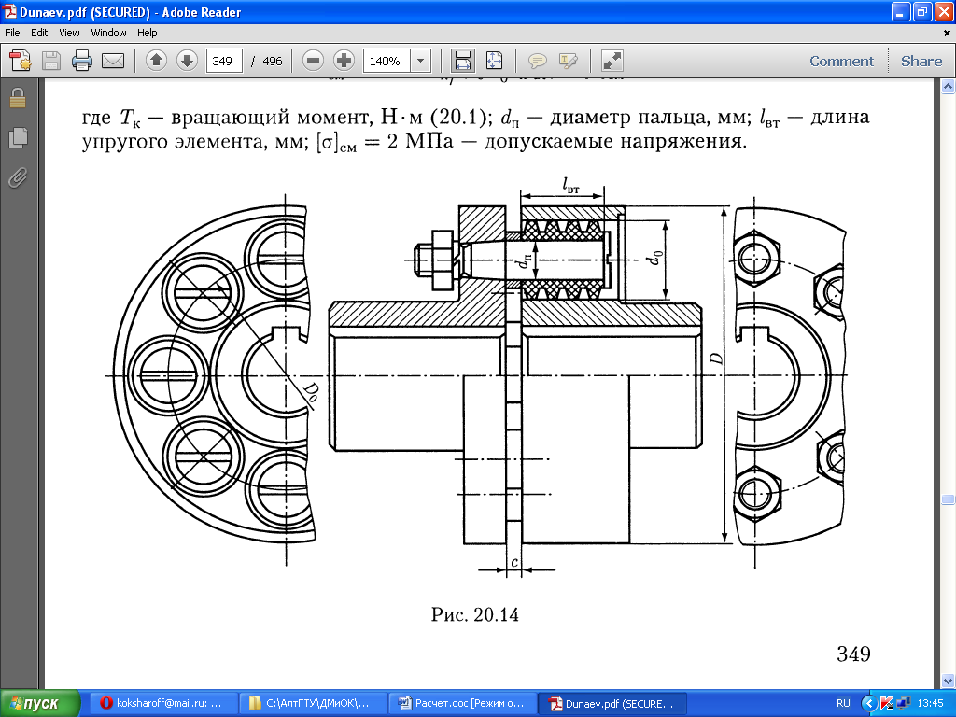Open the Window menu
This screenshot has width=956, height=717.
pos(108,33)
